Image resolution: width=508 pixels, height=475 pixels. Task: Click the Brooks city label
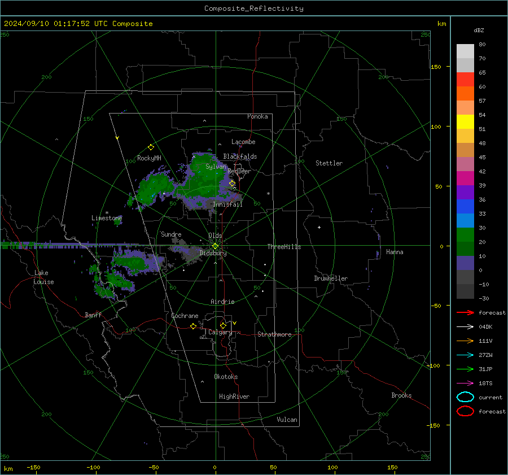(x=401, y=395)
